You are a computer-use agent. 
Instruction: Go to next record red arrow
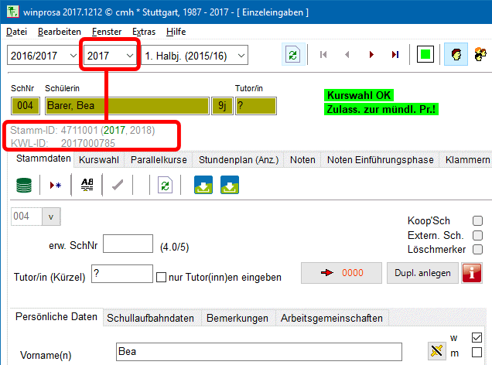(x=372, y=55)
